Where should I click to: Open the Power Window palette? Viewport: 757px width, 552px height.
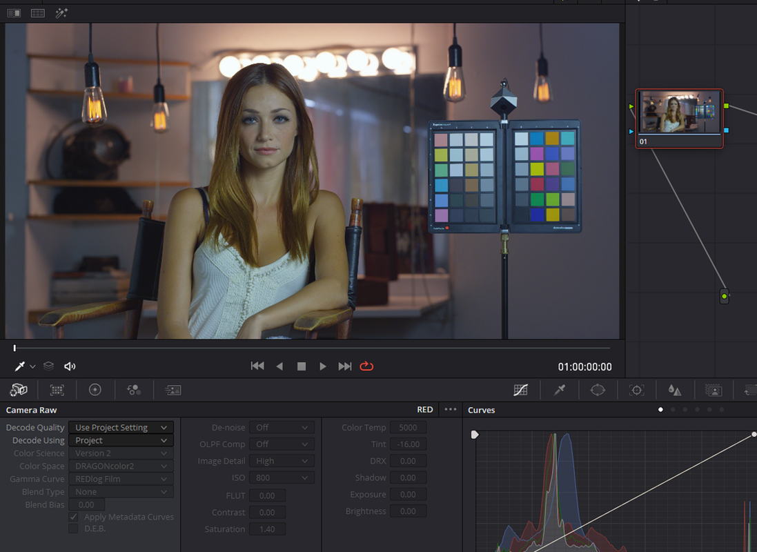pyautogui.click(x=598, y=390)
